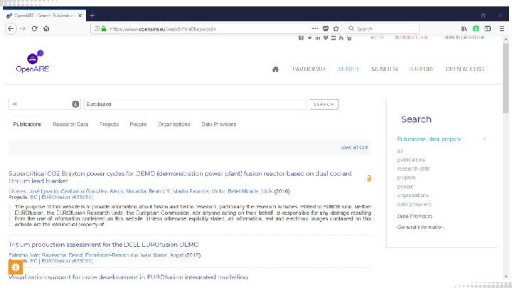Open the RSS feed icon

point(341,38)
